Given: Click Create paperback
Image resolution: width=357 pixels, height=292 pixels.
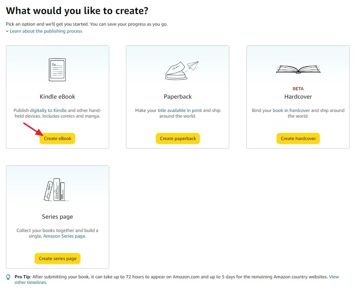Looking at the screenshot, I should pos(178,138).
